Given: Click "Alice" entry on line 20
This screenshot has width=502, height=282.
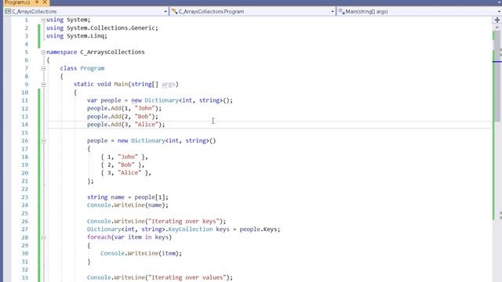Looking at the screenshot, I should (x=129, y=173).
